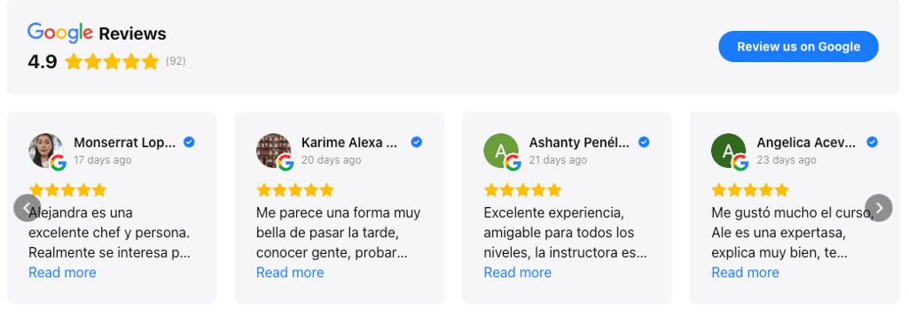This screenshot has width=908, height=323.
Task: Click the verified badge next to Monserrat Lop...
Action: point(189,142)
